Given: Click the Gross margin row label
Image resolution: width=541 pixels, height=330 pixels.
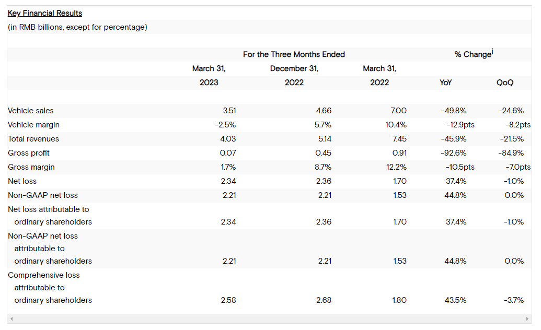Looking at the screenshot, I should (31, 167).
